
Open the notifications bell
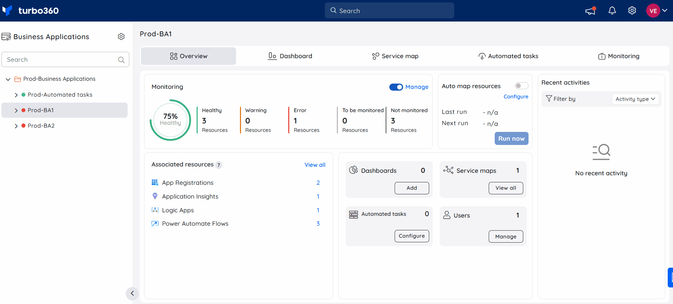tap(612, 11)
